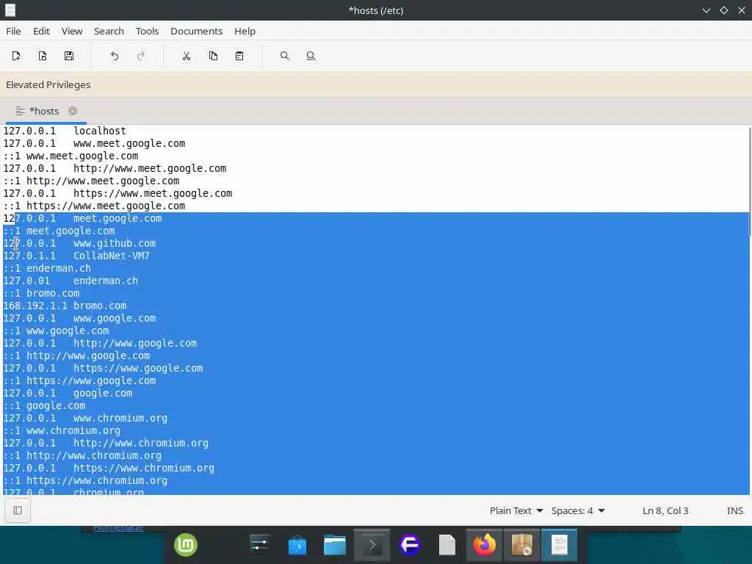This screenshot has width=752, height=564.
Task: Copy the selection with the toolbar icon
Action: pyautogui.click(x=214, y=56)
